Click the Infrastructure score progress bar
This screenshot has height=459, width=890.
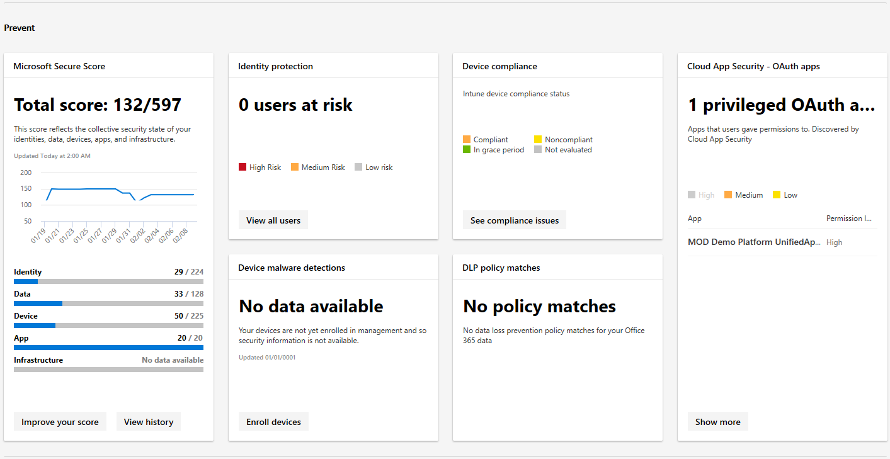pyautogui.click(x=108, y=370)
